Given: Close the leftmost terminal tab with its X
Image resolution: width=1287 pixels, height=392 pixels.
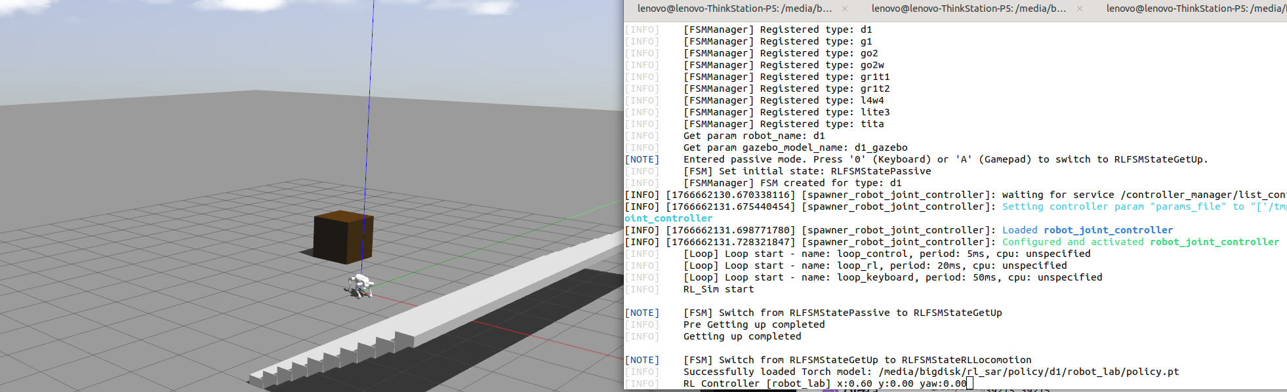Looking at the screenshot, I should pyautogui.click(x=845, y=9).
